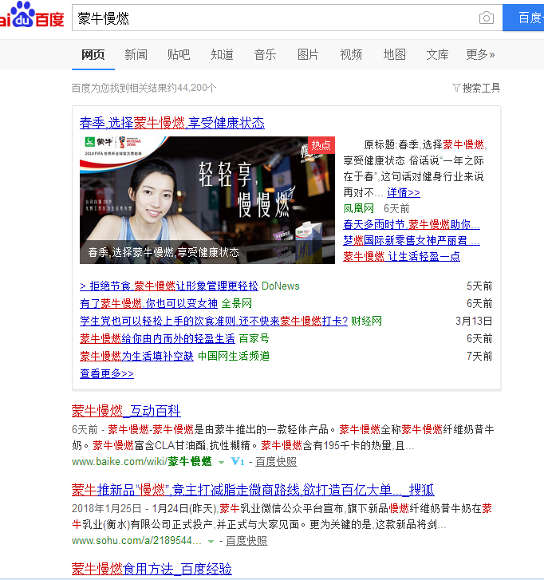Switch to the 文库 tab
Image resolution: width=544 pixels, height=580 pixels.
click(437, 55)
